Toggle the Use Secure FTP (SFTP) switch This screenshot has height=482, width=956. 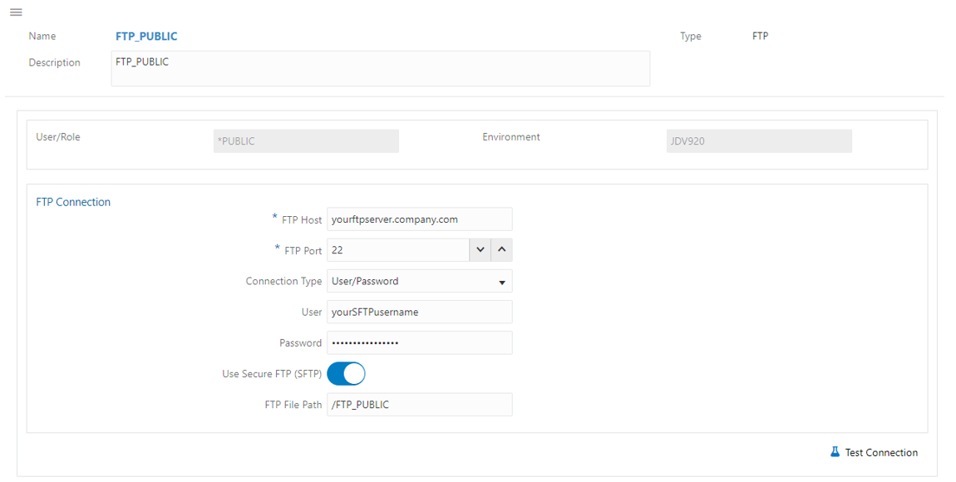pos(347,373)
